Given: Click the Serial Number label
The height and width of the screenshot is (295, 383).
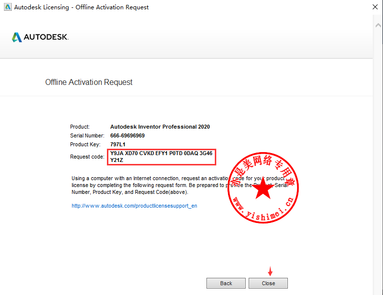Looking at the screenshot, I should click(87, 135).
